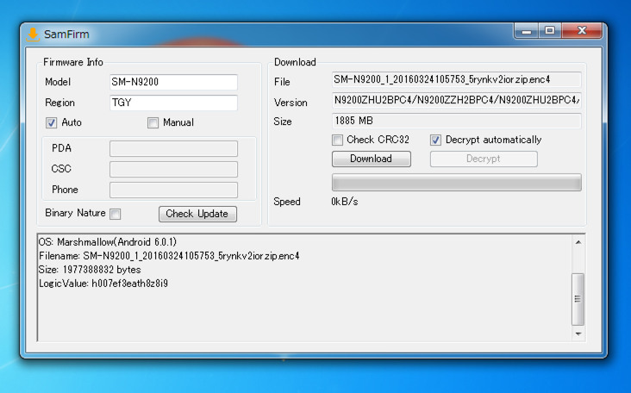Image resolution: width=631 pixels, height=393 pixels.
Task: Enable the Check CRC32 checkbox
Action: coord(338,140)
